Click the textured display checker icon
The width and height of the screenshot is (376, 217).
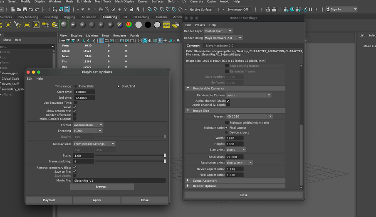[160, 41]
